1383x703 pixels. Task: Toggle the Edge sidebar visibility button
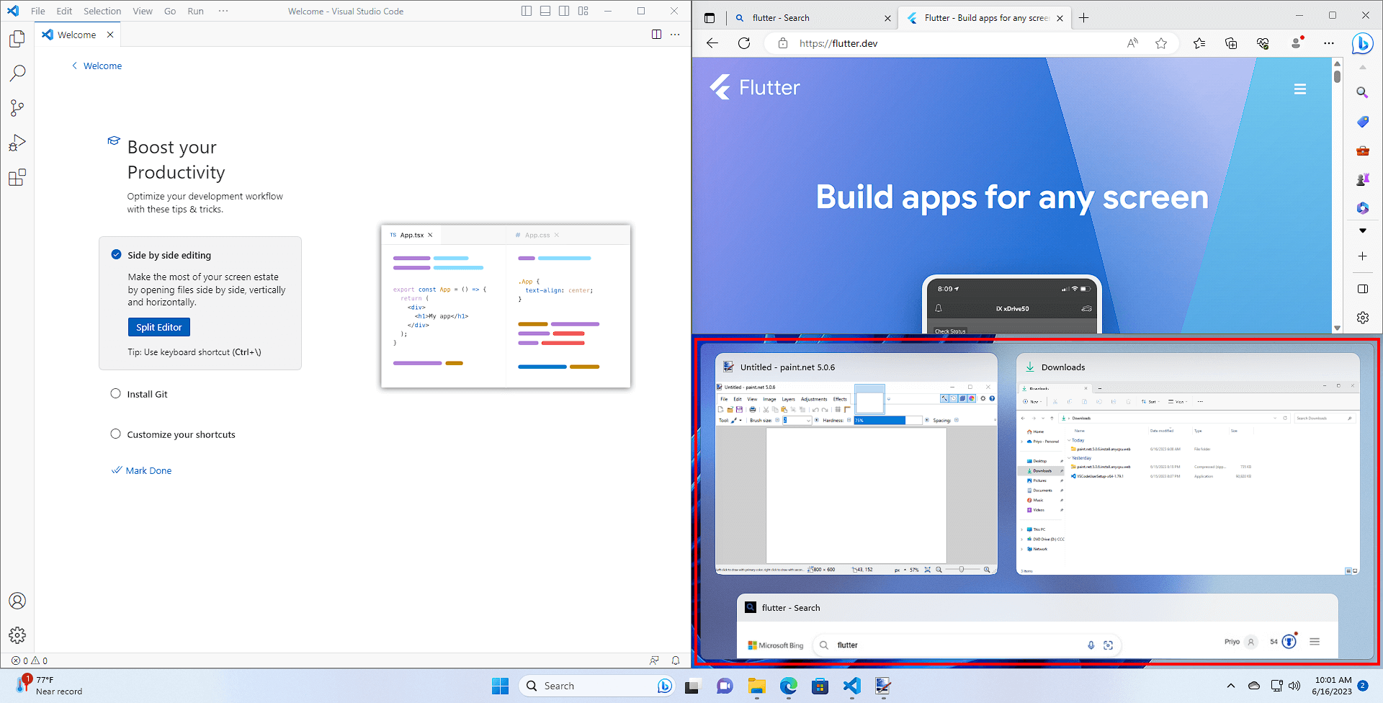click(x=1362, y=289)
